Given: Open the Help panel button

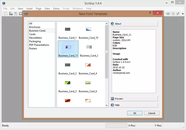Looking at the screenshot, I should 134,105.
